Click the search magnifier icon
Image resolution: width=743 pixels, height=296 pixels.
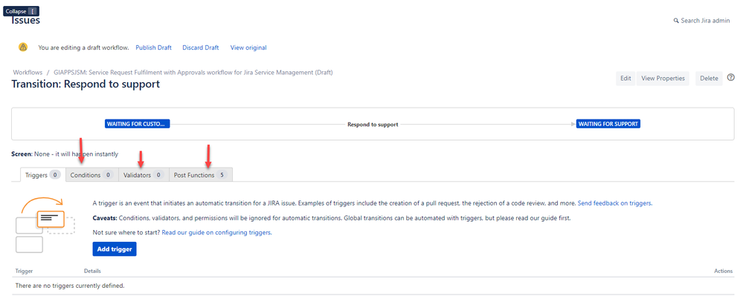676,21
